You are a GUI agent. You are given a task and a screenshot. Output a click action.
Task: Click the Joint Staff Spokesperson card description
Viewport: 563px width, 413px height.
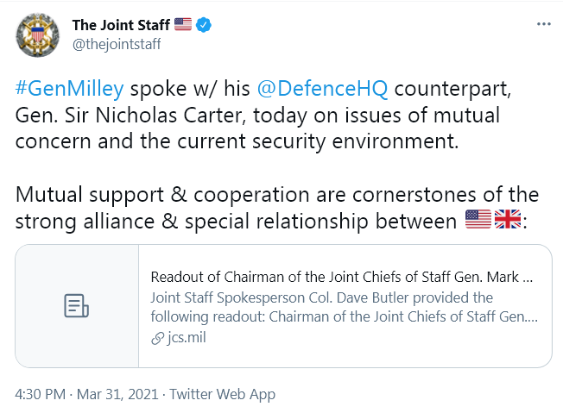point(344,307)
